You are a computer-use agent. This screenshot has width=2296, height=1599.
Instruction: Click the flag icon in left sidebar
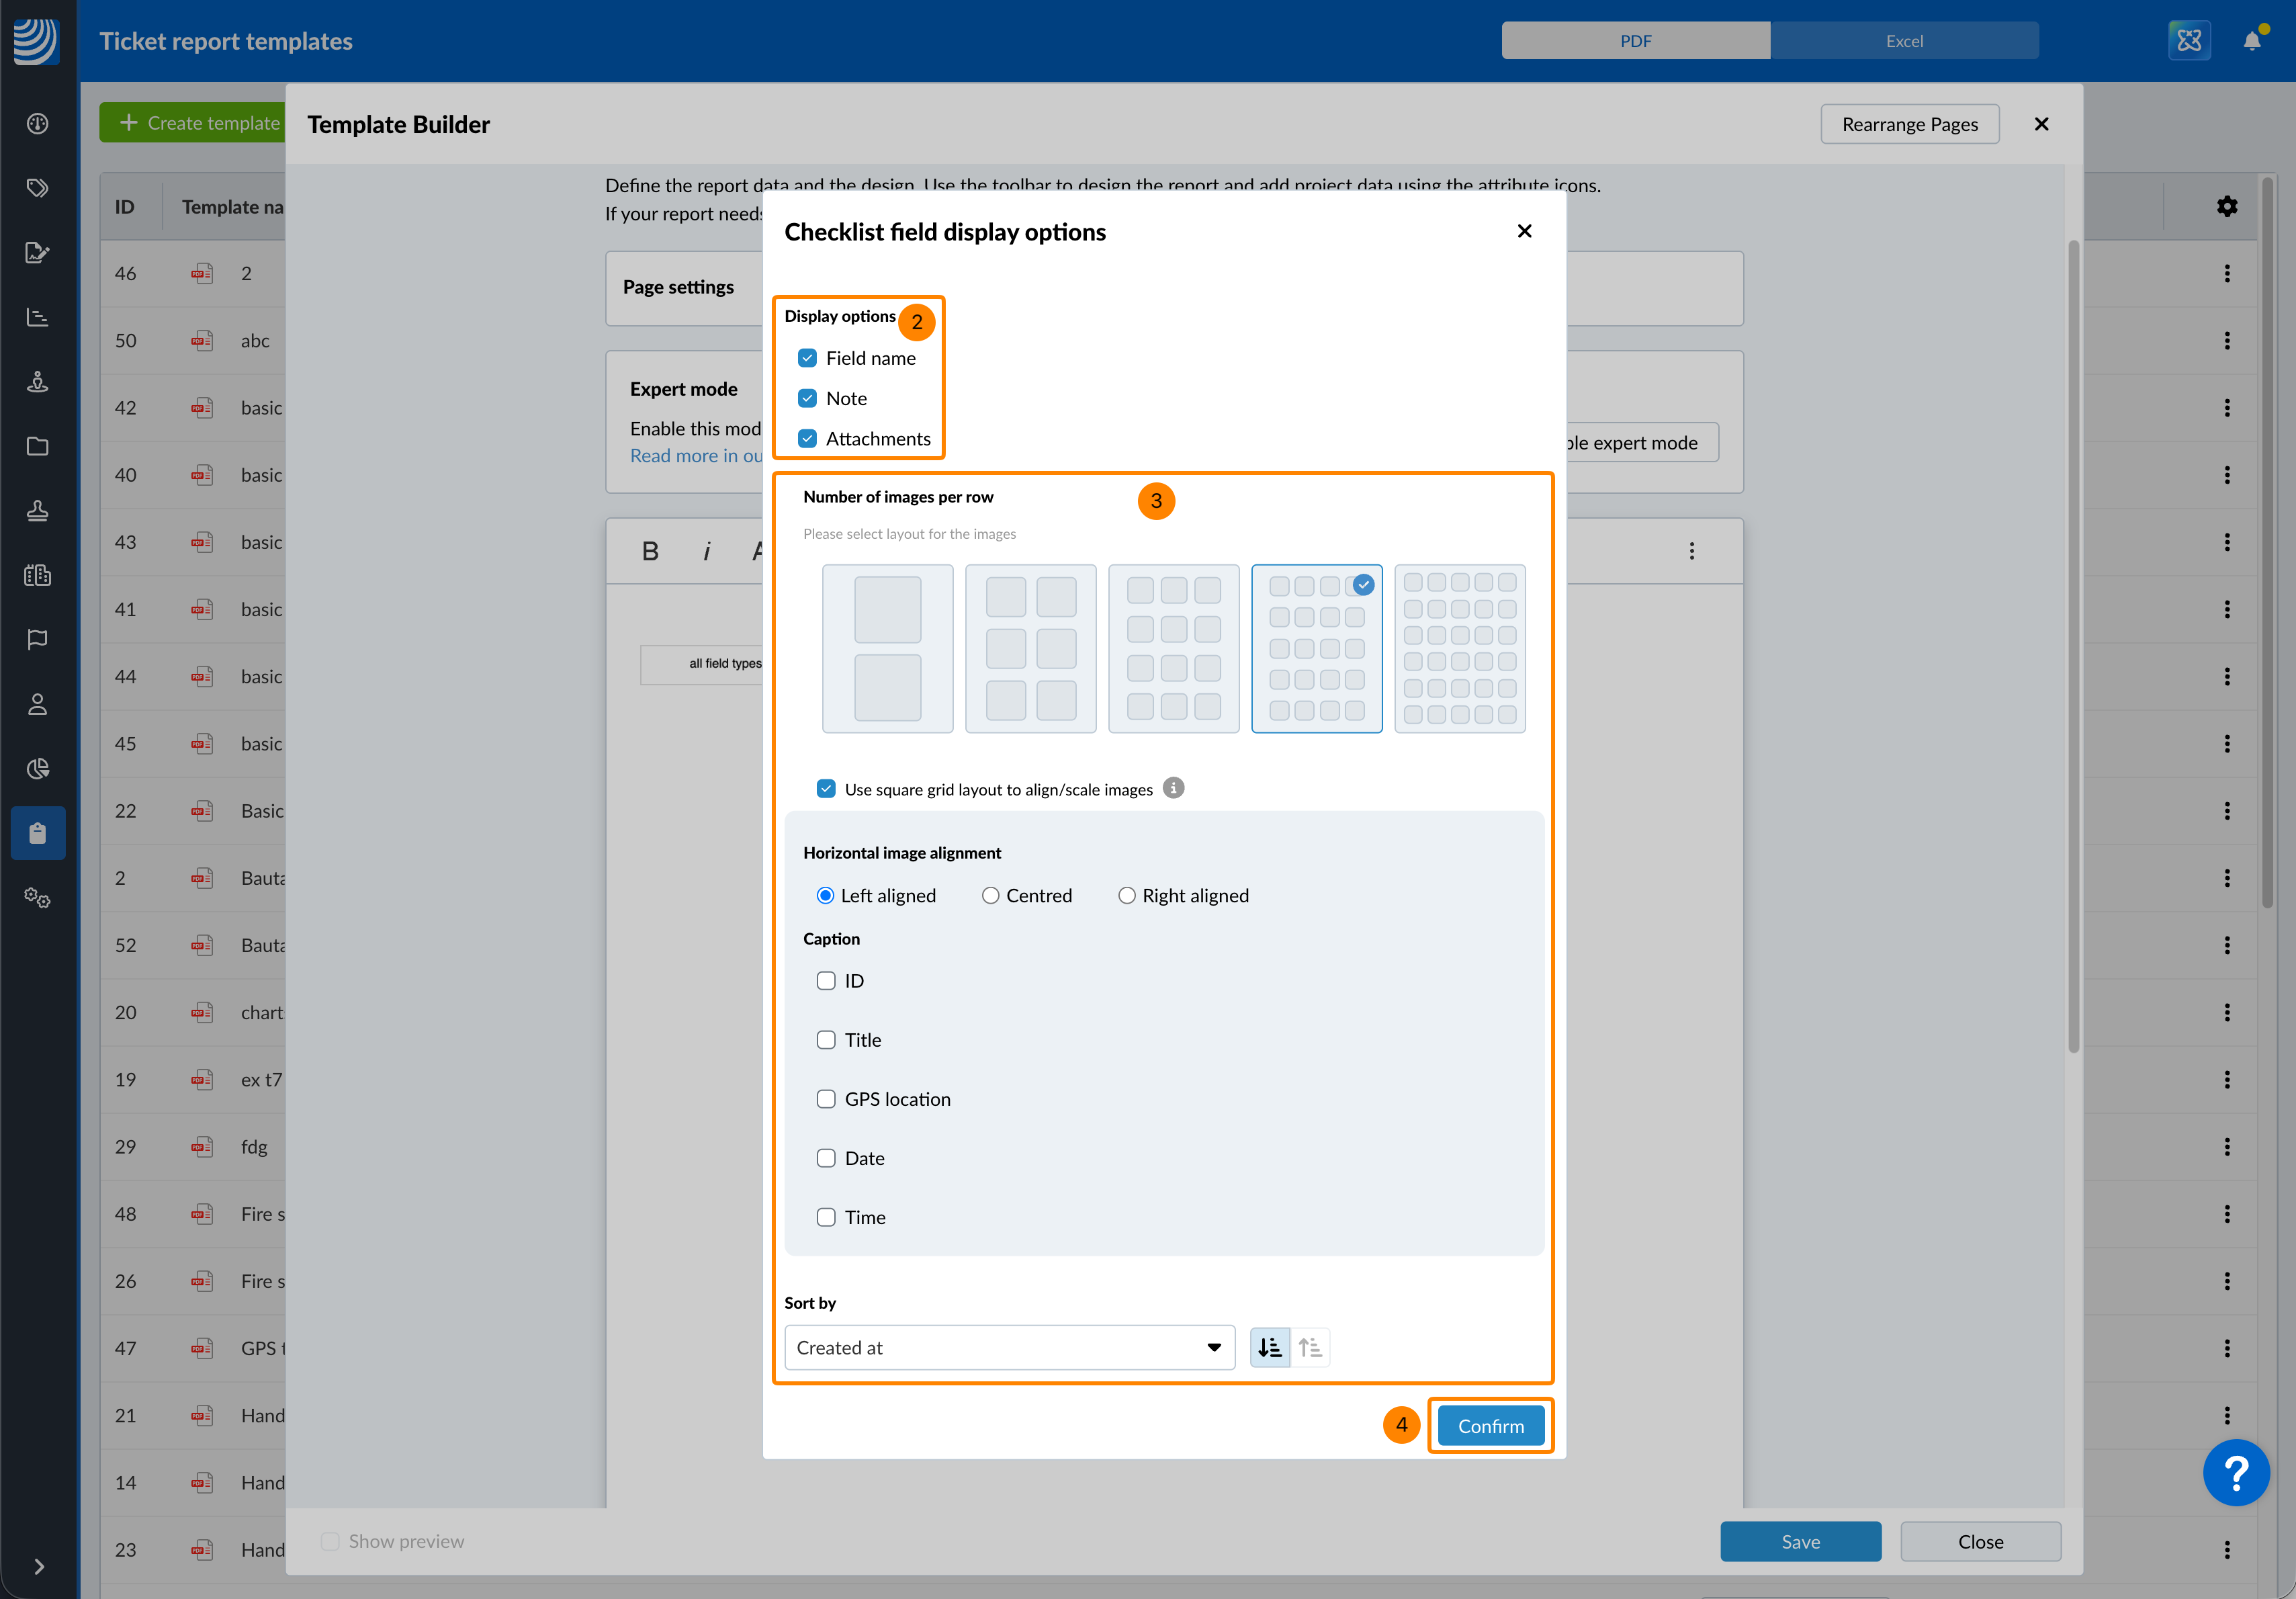pyautogui.click(x=38, y=639)
